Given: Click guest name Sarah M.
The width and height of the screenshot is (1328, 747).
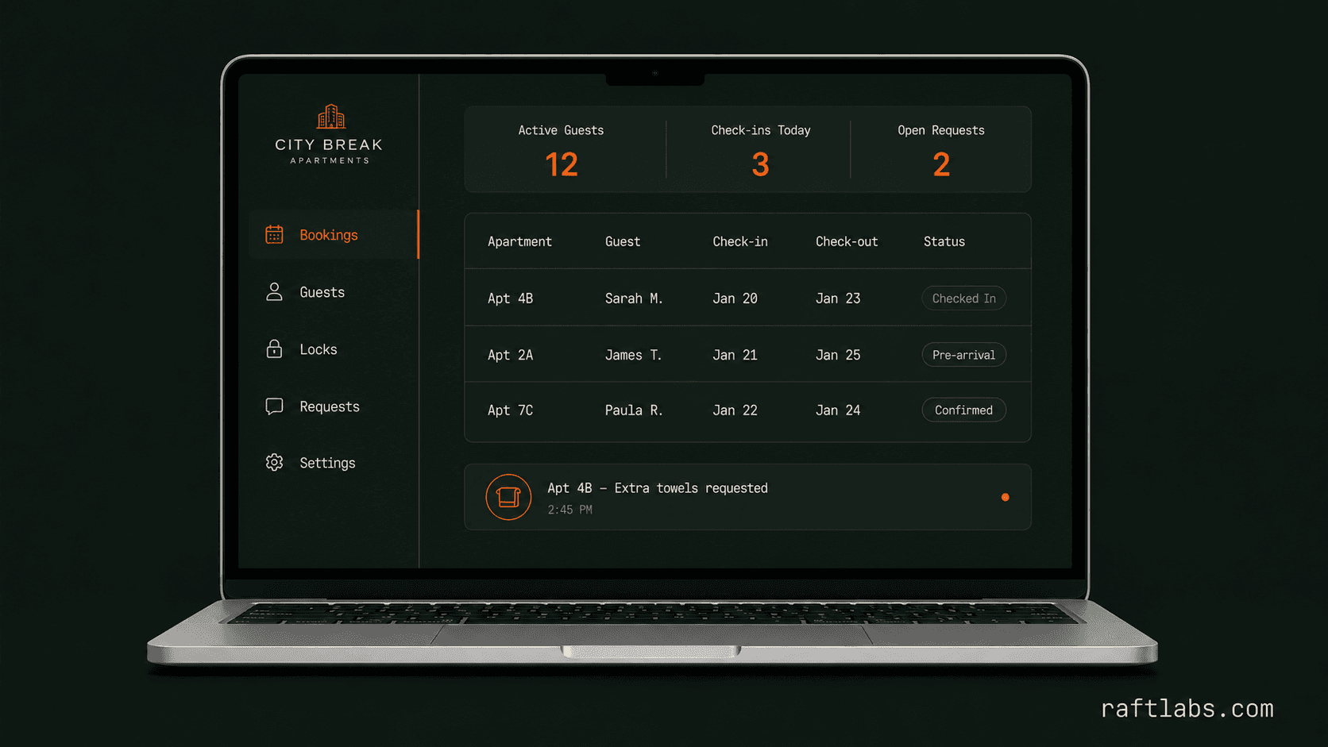Looking at the screenshot, I should 634,298.
